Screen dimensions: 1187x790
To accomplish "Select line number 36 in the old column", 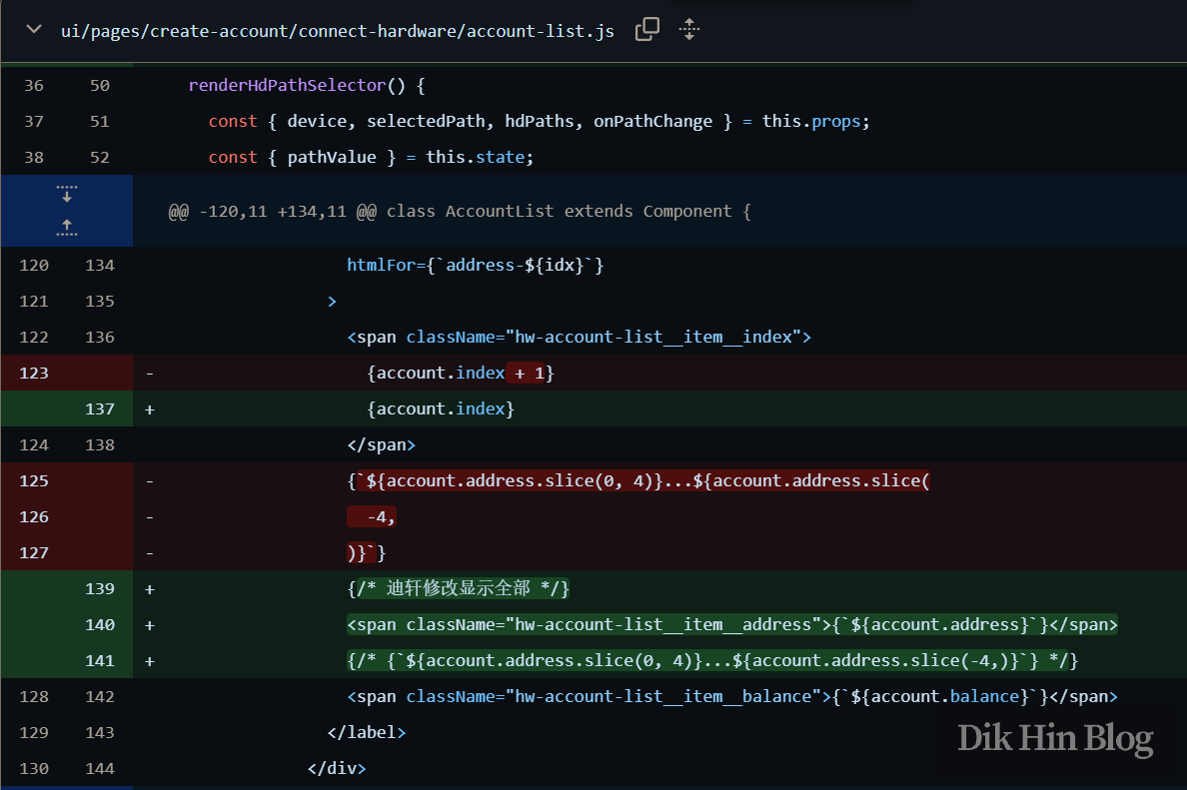I will [x=34, y=85].
